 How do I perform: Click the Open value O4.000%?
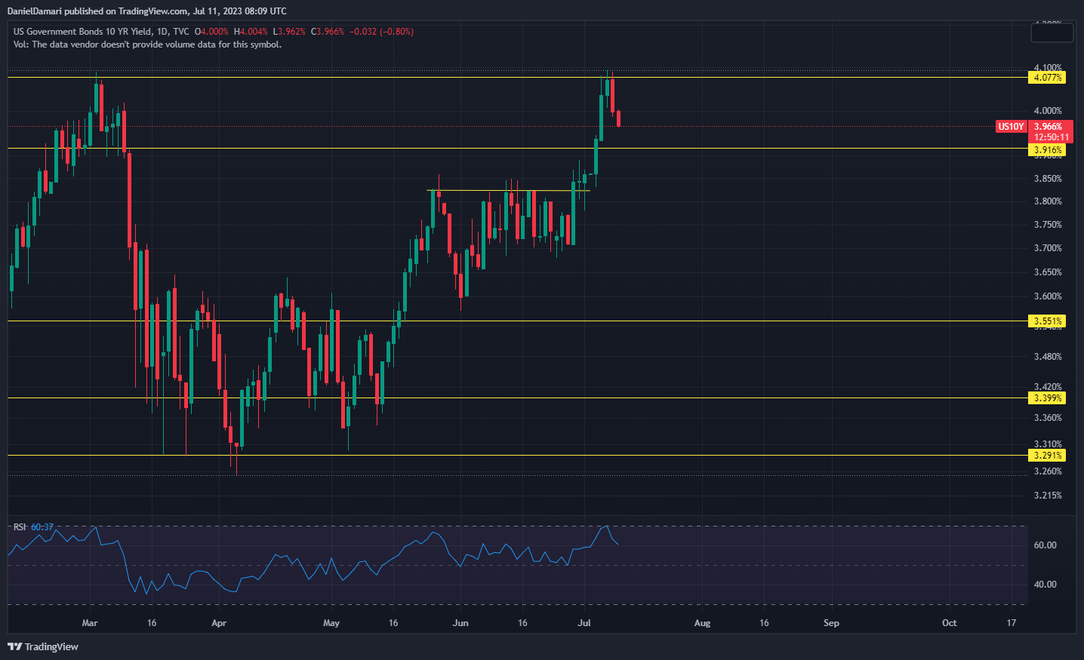211,32
